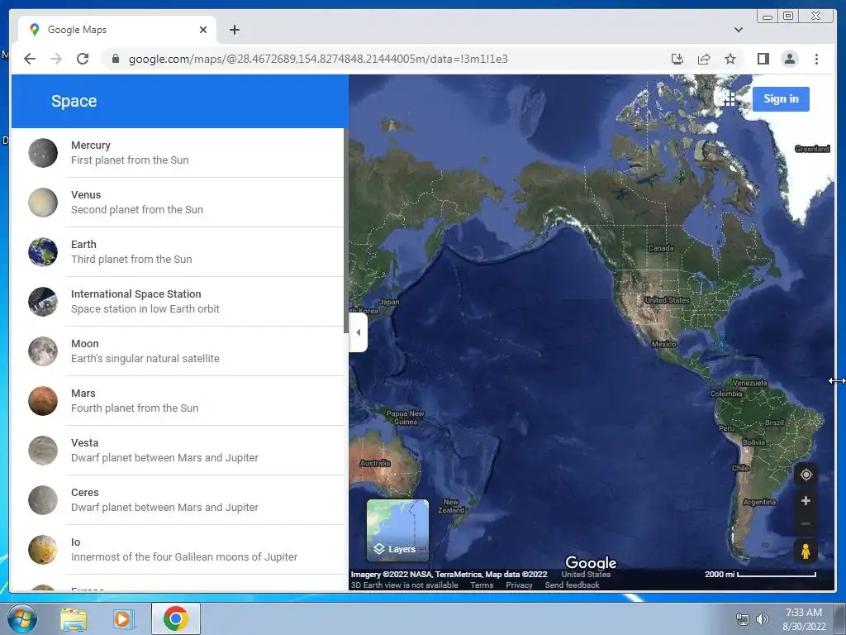Click the Space panel scrollbar
Image resolution: width=846 pixels, height=635 pixels.
[346, 231]
